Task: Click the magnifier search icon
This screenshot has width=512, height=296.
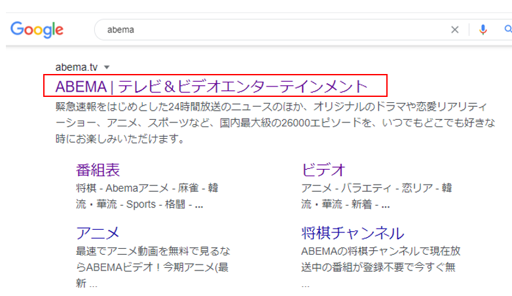Action: pyautogui.click(x=508, y=29)
